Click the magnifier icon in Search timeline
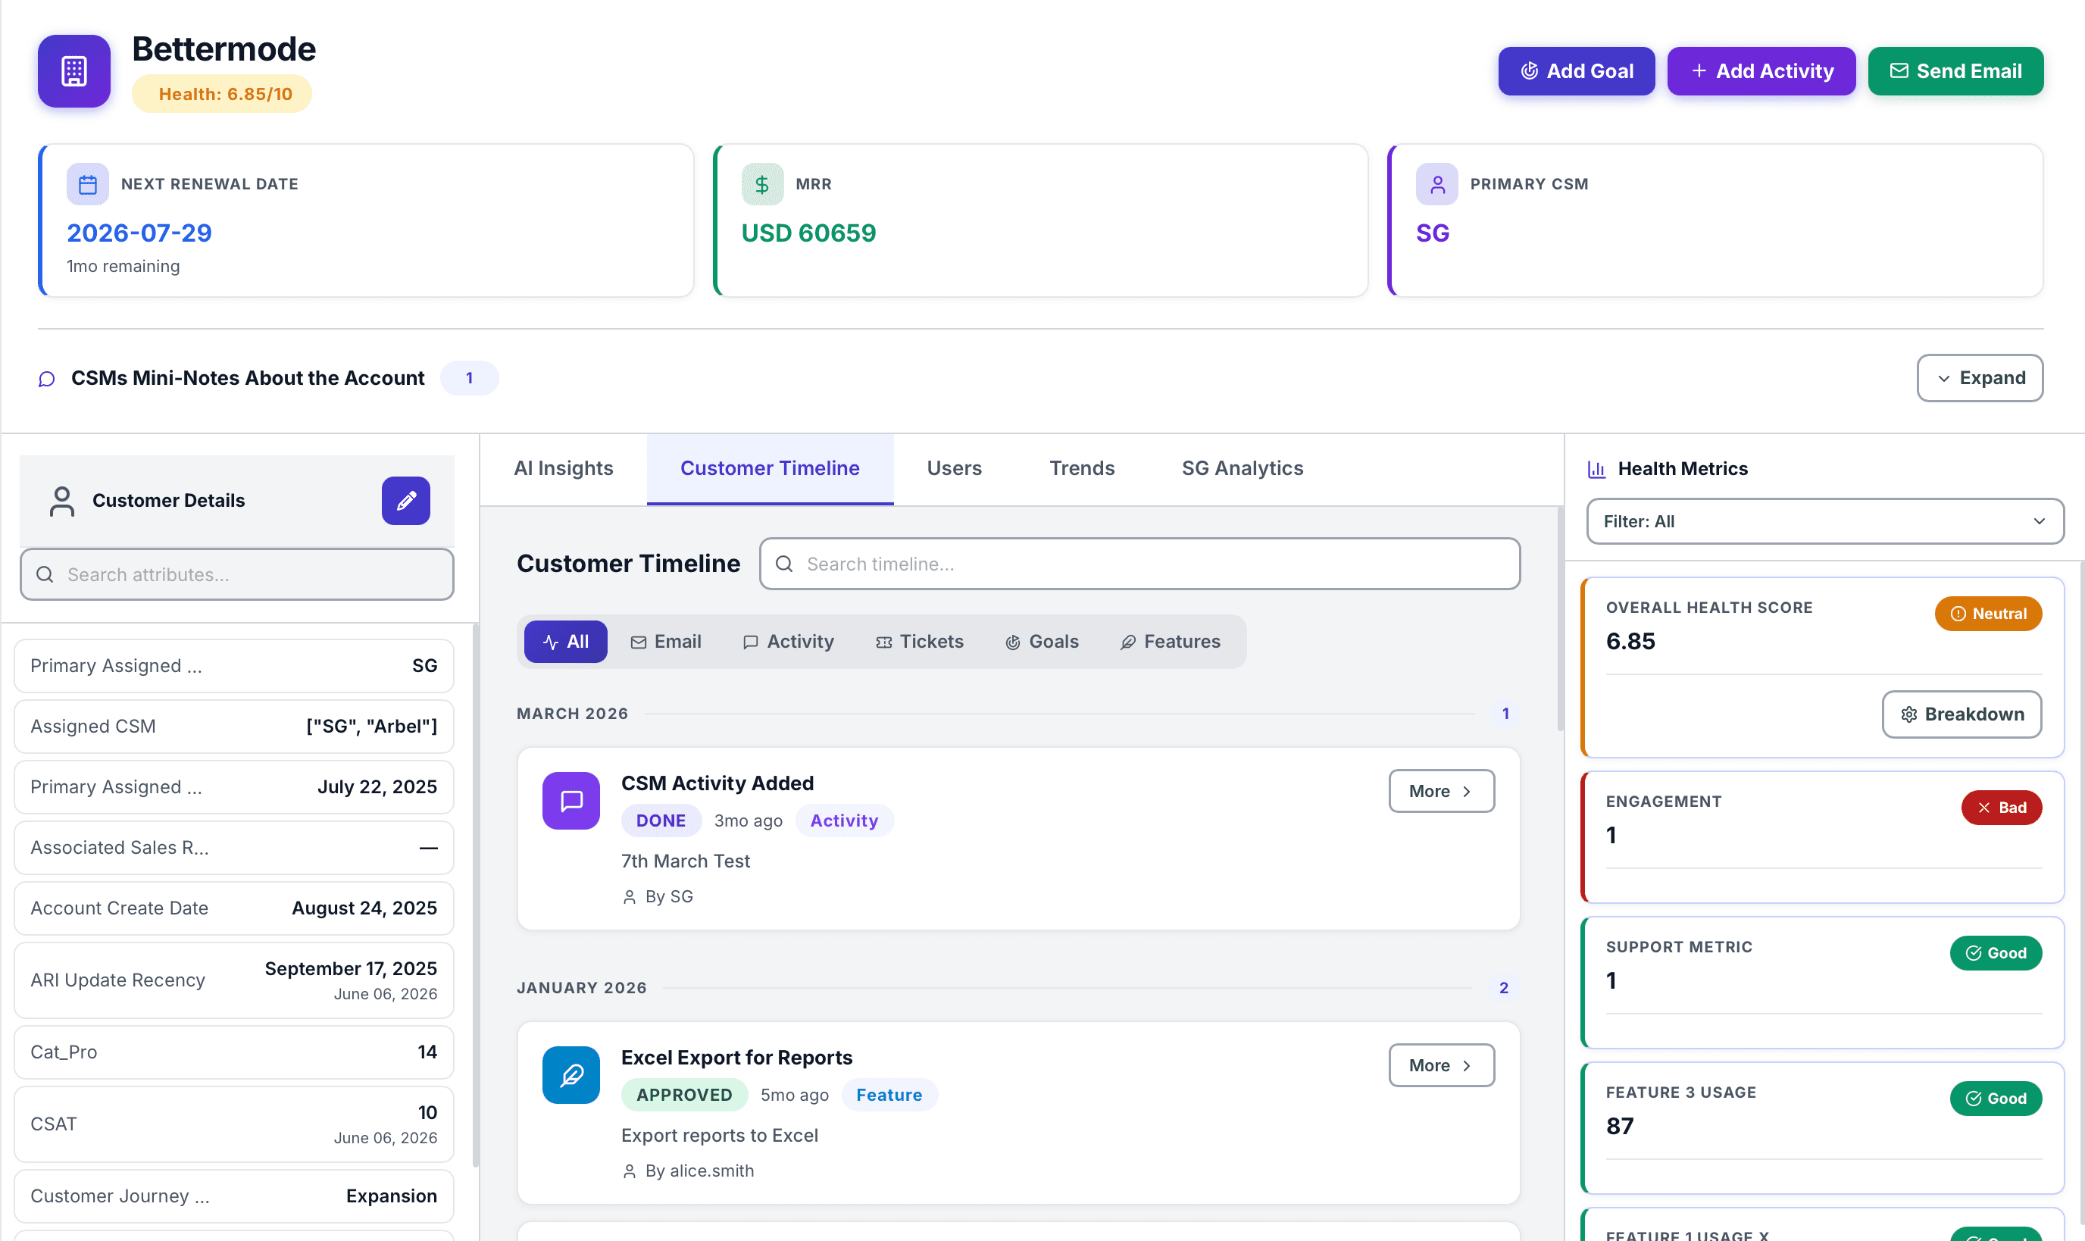 [x=784, y=564]
